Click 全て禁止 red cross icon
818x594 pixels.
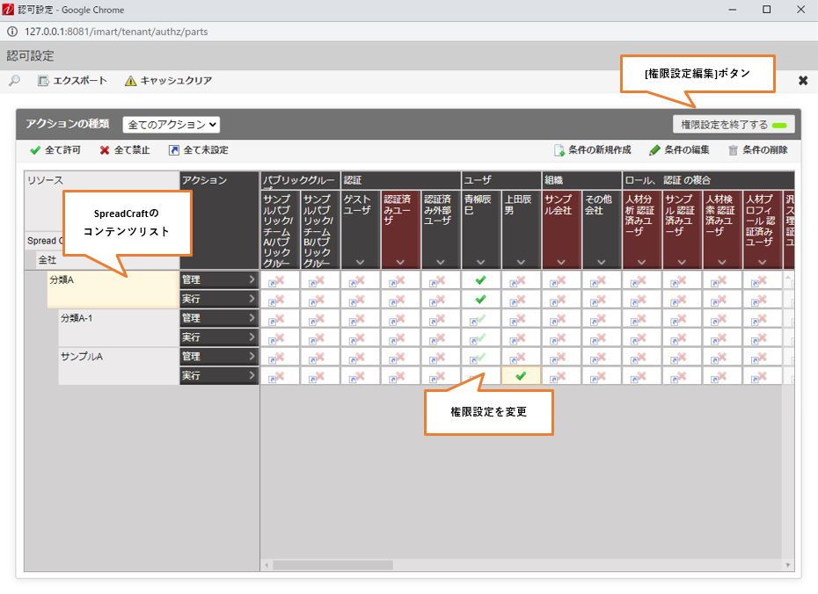pos(105,150)
